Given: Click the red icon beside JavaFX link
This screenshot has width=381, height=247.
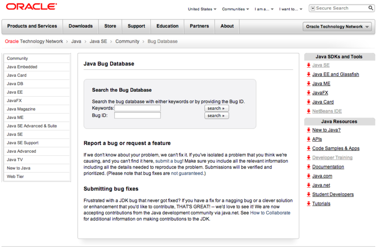Looking at the screenshot, I should (309, 93).
